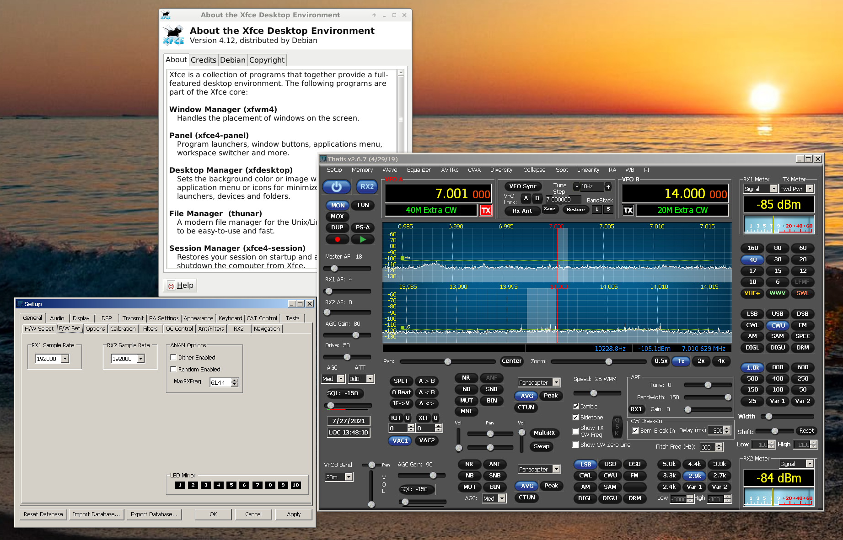Click the tune step minus button
Image resolution: width=843 pixels, height=540 pixels.
576,186
